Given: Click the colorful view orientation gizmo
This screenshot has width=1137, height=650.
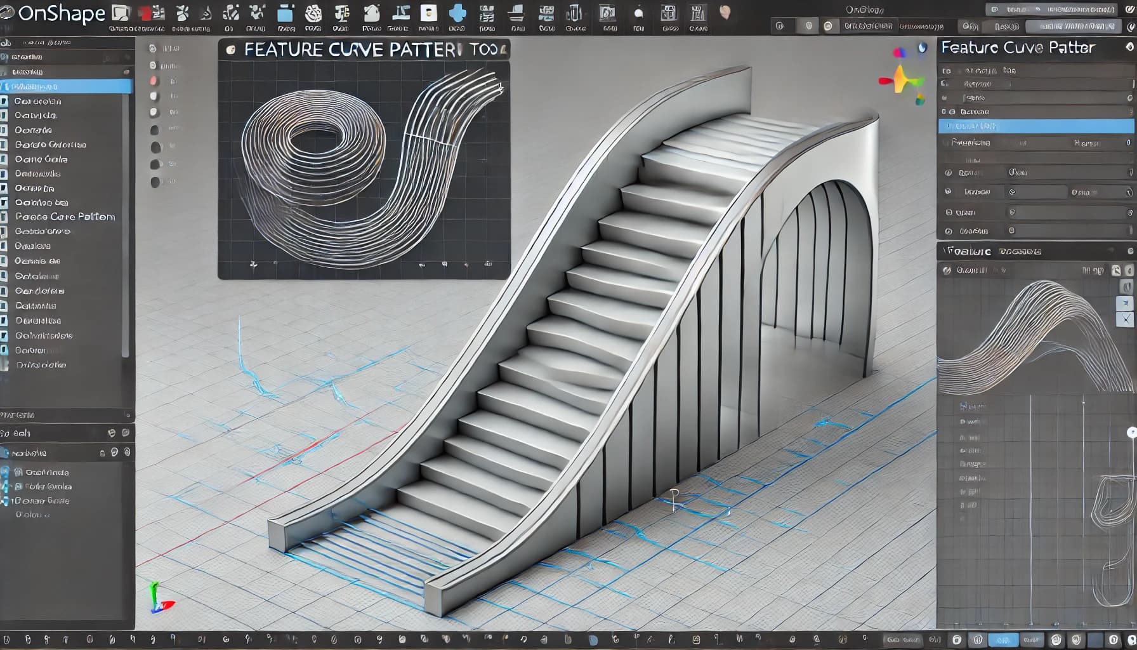Looking at the screenshot, I should click(901, 81).
